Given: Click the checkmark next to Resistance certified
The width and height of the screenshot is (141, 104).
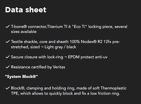Looking at the screenshot, I should click(8, 67).
